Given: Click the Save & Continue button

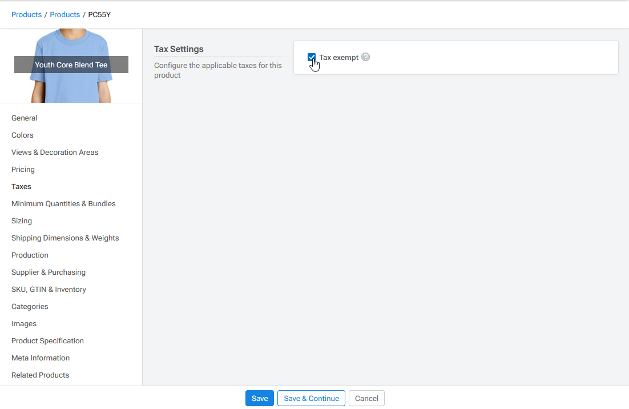Looking at the screenshot, I should (311, 398).
